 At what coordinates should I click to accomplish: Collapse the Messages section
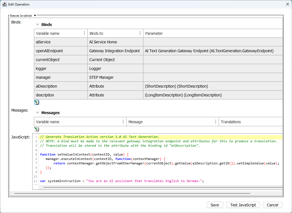pyautogui.click(x=37, y=113)
